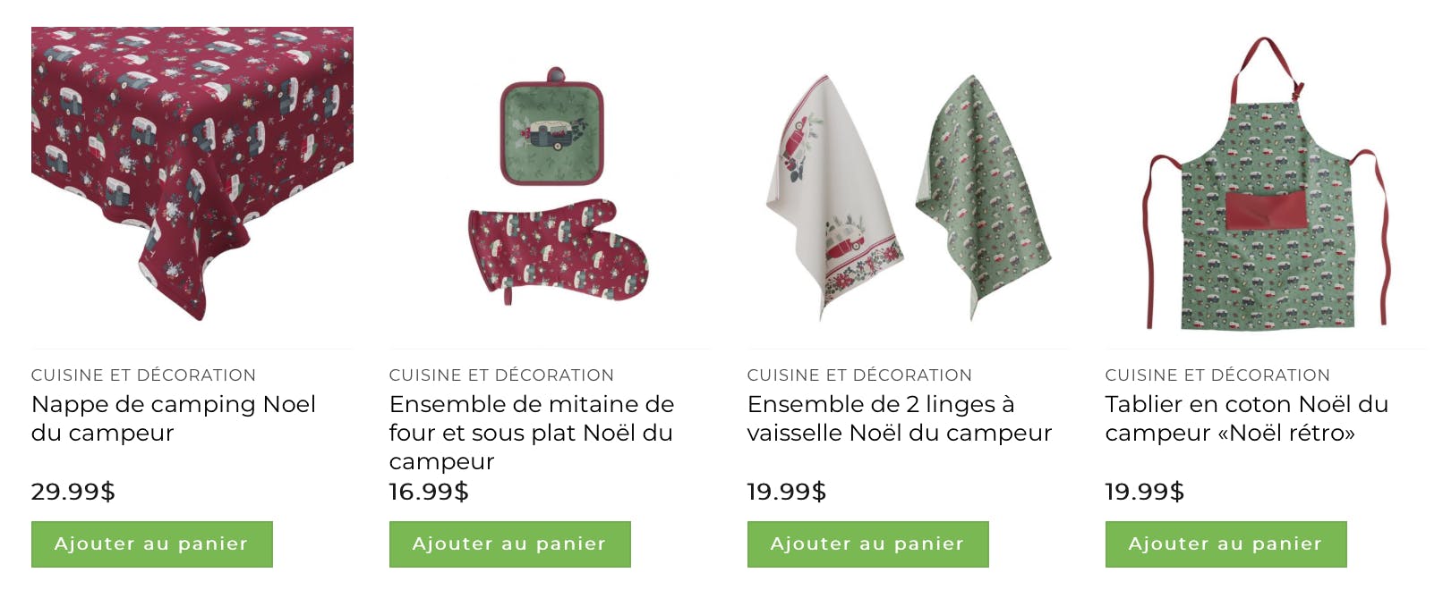Select category label above oven mitt title

pos(502,375)
